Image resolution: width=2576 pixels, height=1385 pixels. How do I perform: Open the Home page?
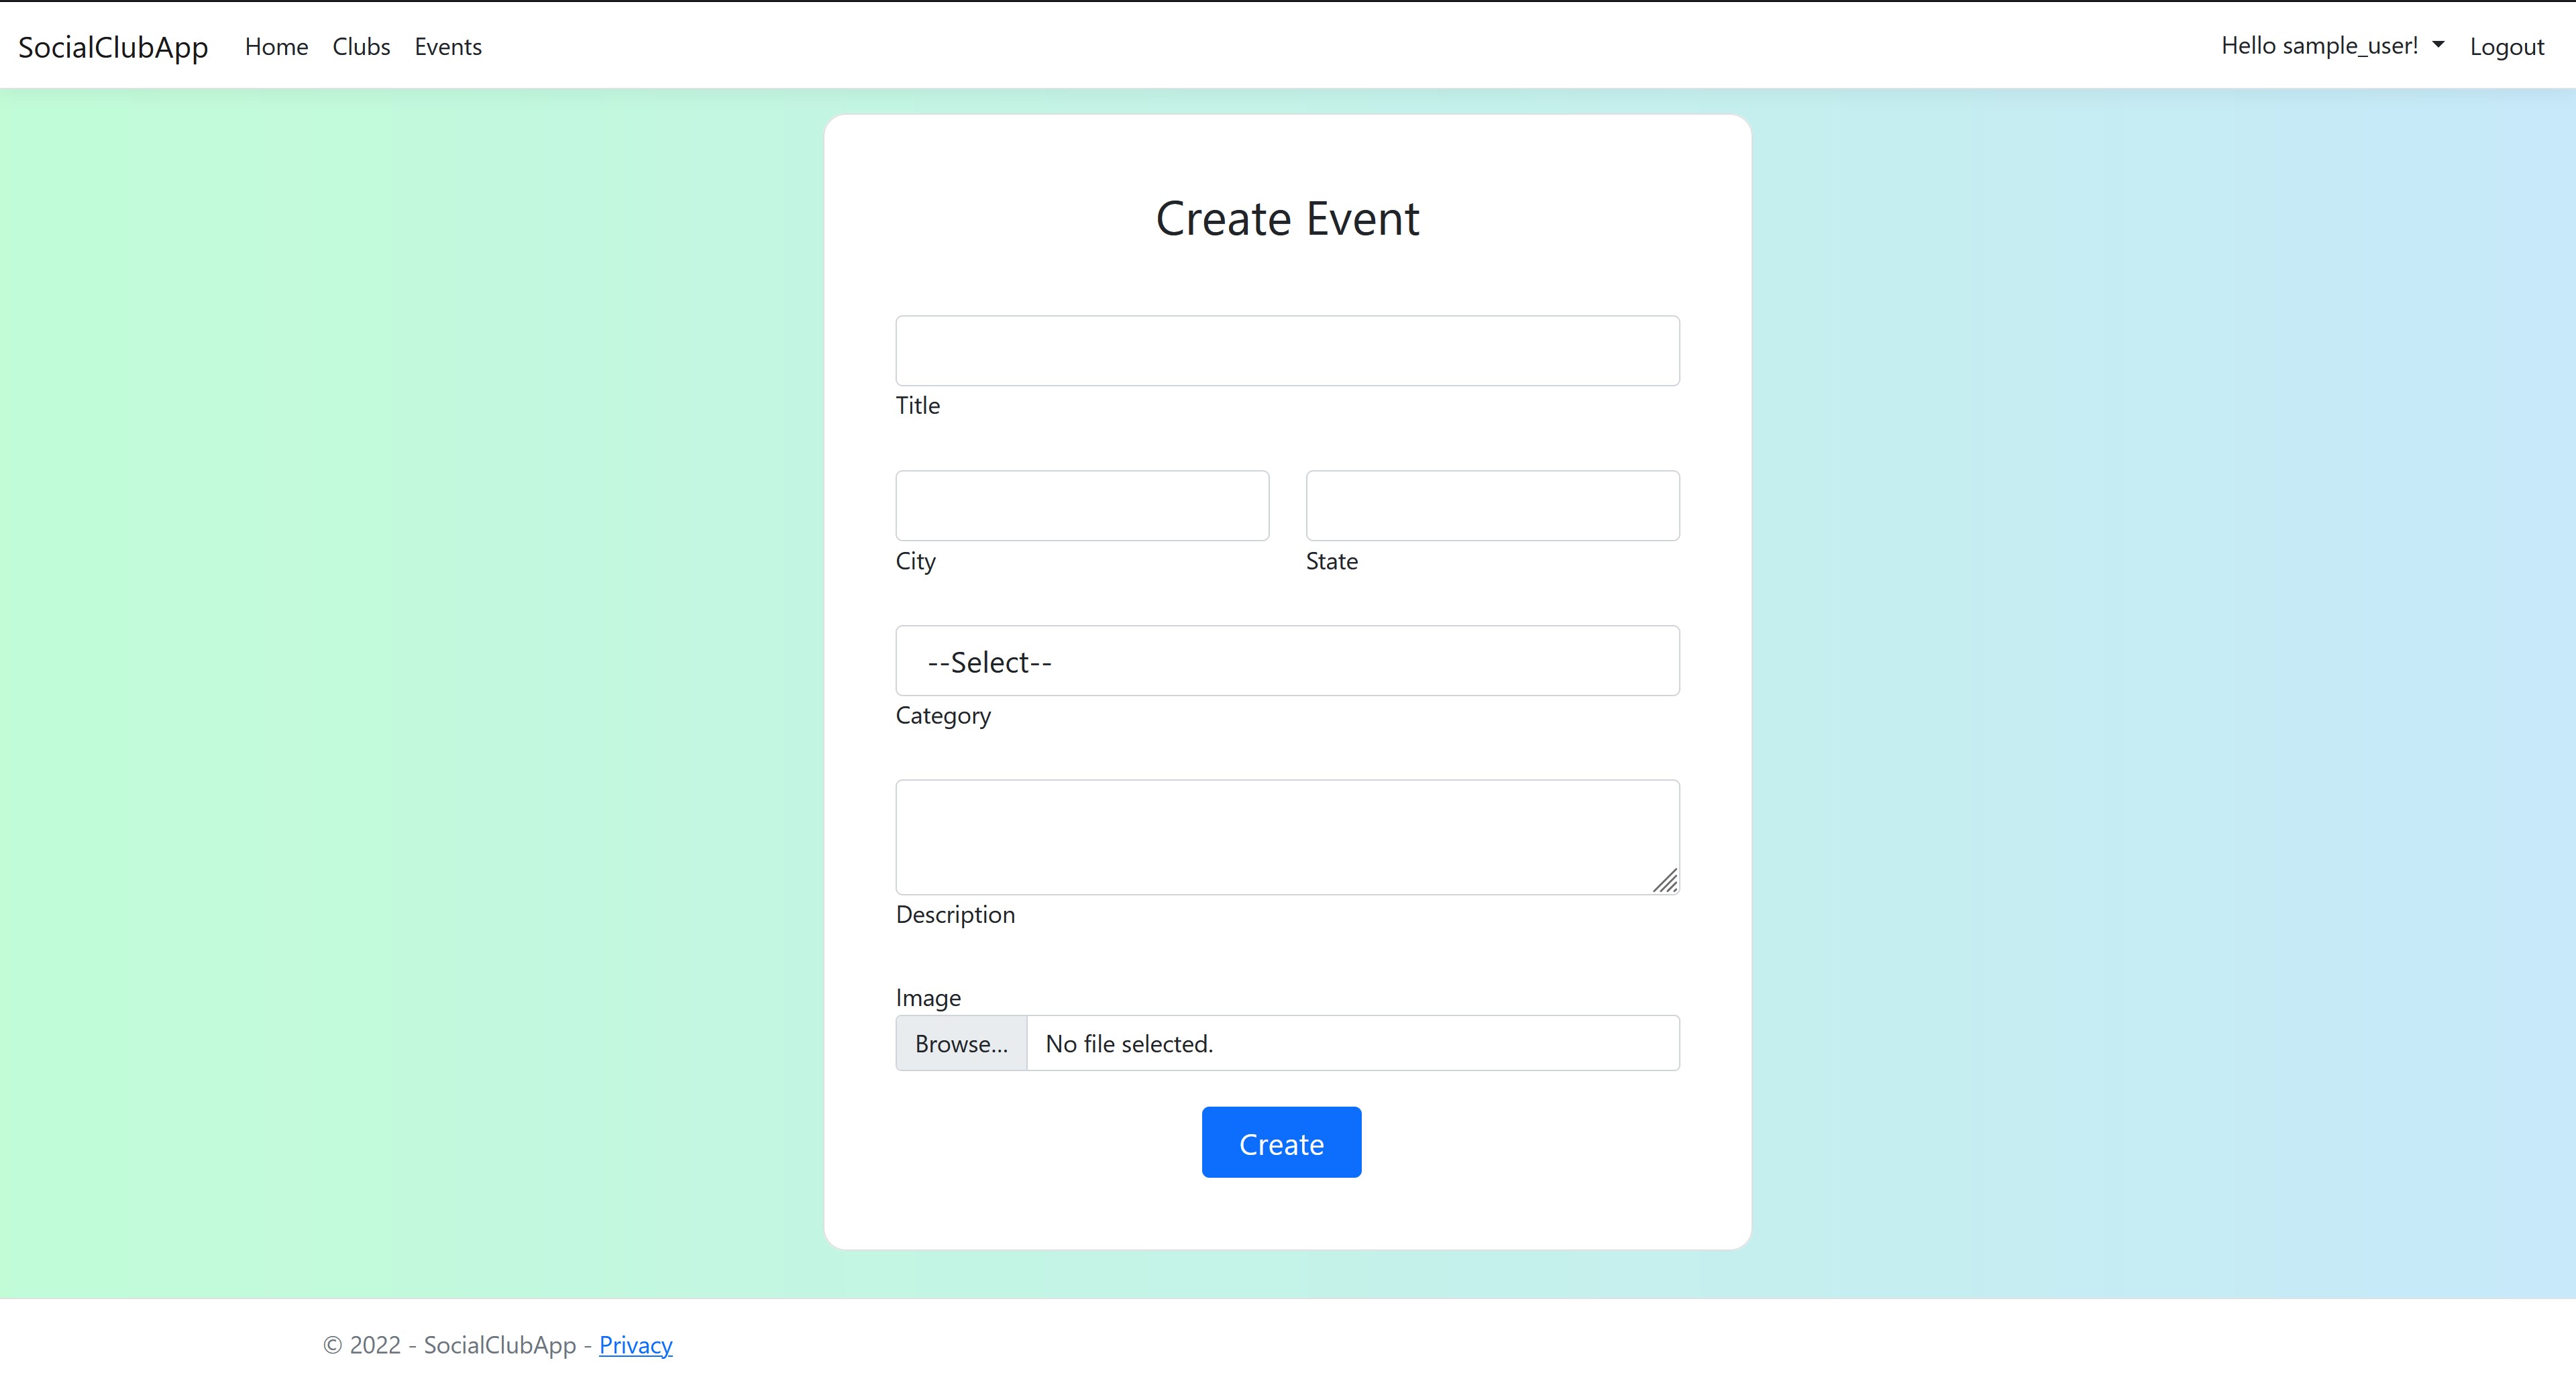coord(276,46)
